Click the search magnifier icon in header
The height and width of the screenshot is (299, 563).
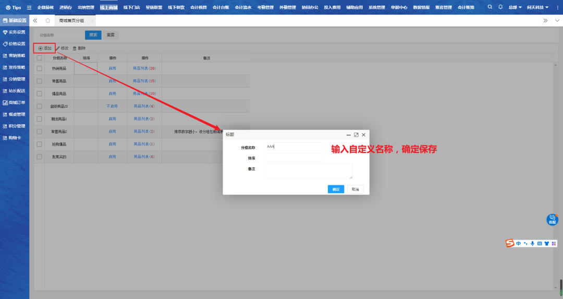click(x=490, y=7)
